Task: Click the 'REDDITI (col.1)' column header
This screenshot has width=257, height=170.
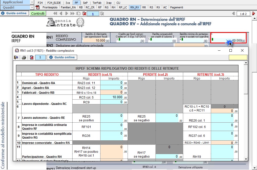Action: pyautogui.click(x=100, y=74)
